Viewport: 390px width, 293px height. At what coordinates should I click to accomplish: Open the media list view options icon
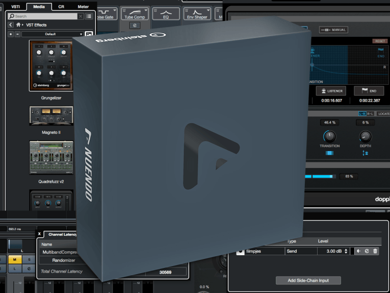pyautogui.click(x=89, y=16)
